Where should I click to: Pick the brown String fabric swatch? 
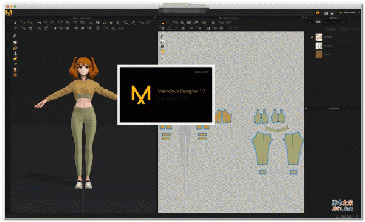coord(319,54)
